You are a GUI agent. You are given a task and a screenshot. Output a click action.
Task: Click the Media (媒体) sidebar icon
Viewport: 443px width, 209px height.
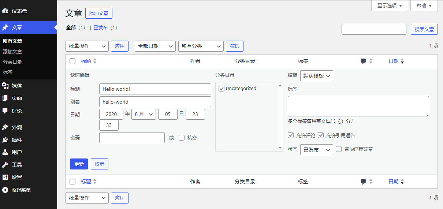click(5, 86)
